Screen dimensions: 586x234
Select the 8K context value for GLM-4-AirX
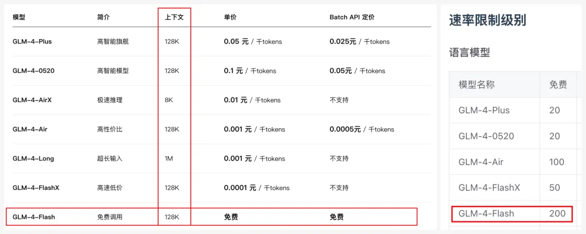pyautogui.click(x=169, y=100)
